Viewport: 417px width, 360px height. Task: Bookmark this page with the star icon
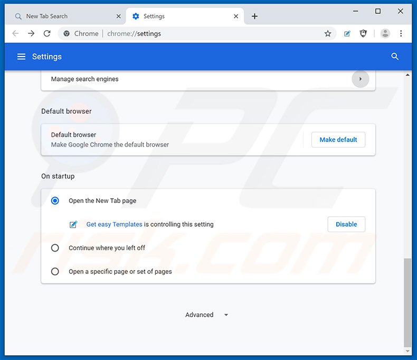point(328,33)
